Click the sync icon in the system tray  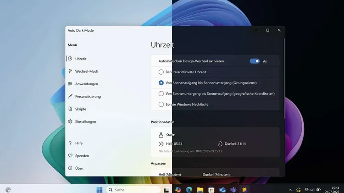click(x=299, y=190)
